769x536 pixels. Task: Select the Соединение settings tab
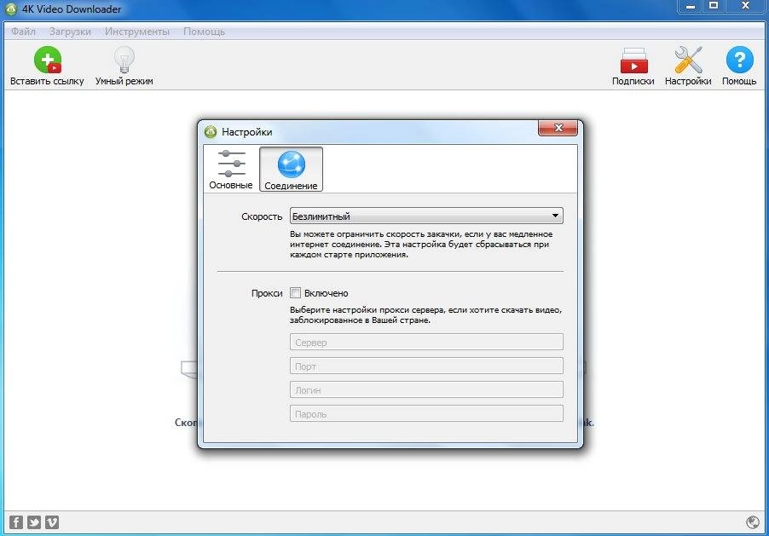(x=291, y=170)
